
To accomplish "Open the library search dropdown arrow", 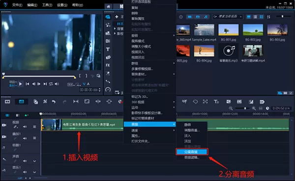I will click(x=241, y=17).
